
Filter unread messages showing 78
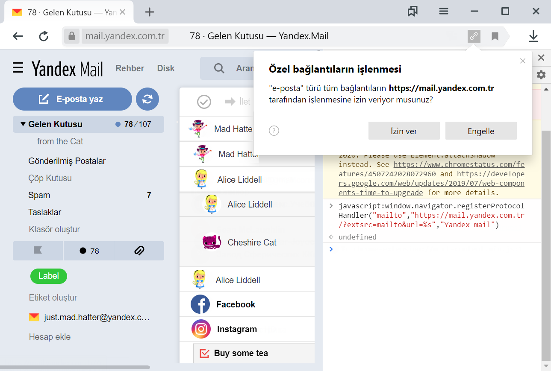pos(89,251)
